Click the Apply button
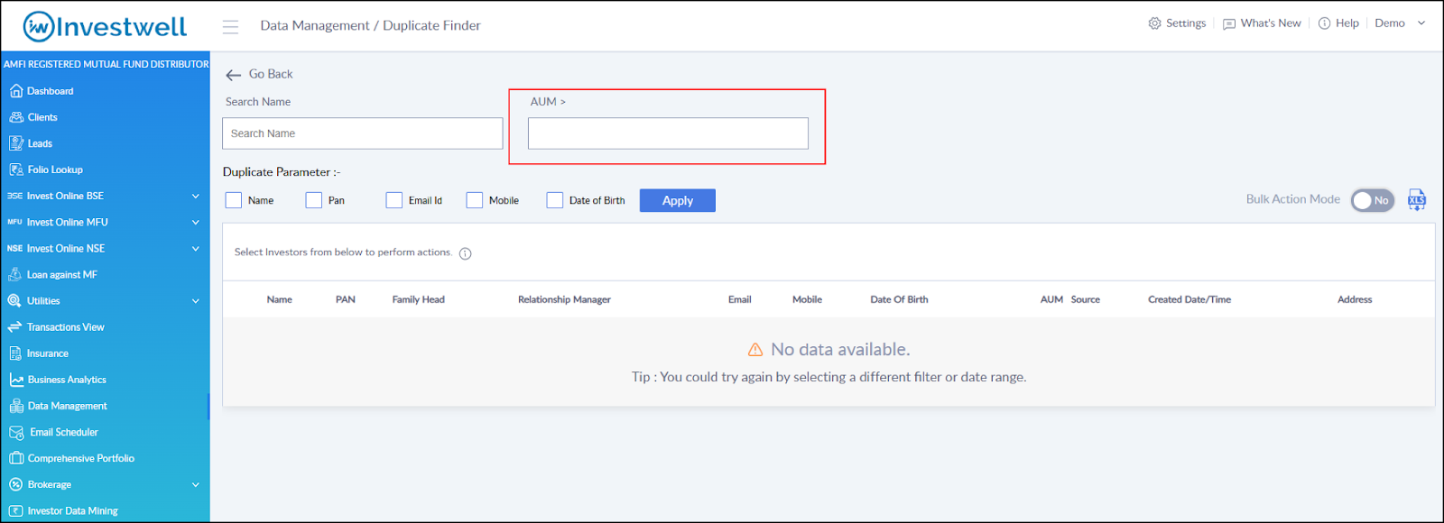The width and height of the screenshot is (1444, 523). pos(678,200)
